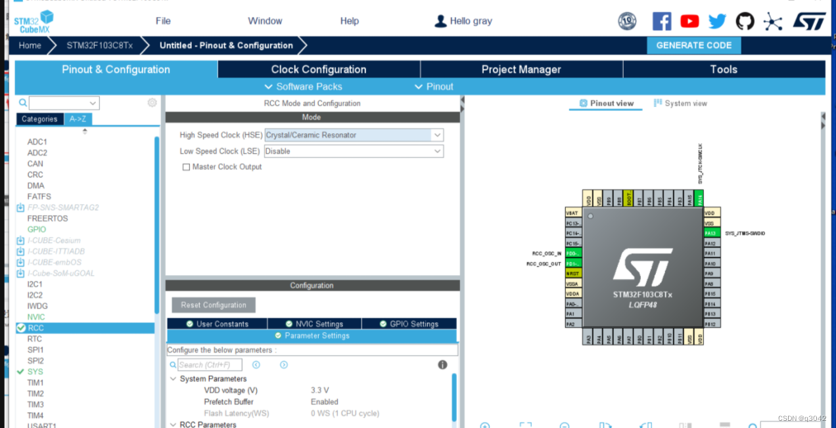Click the collapse arrow above ADC1

click(84, 131)
